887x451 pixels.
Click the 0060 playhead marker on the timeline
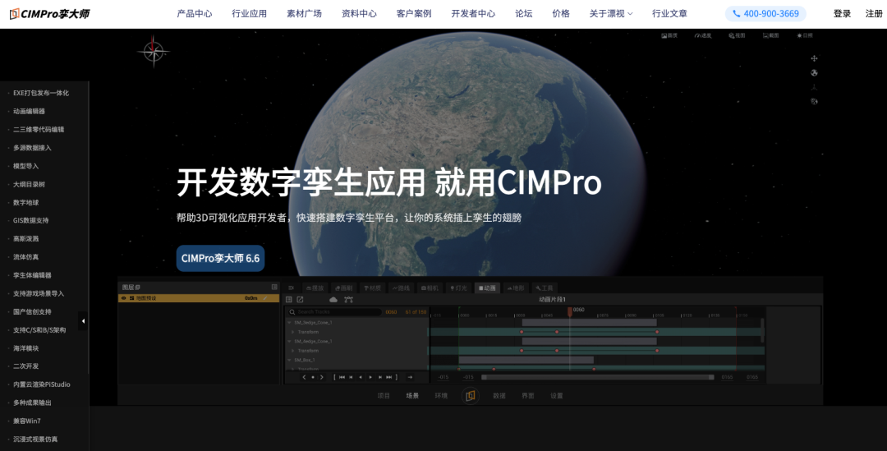tap(570, 311)
